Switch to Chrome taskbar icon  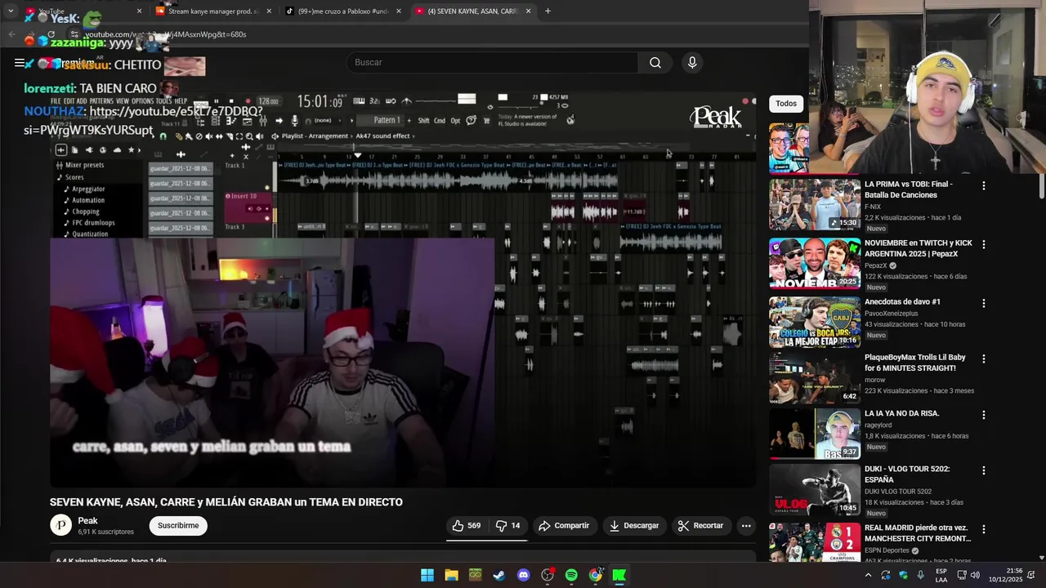[596, 575]
